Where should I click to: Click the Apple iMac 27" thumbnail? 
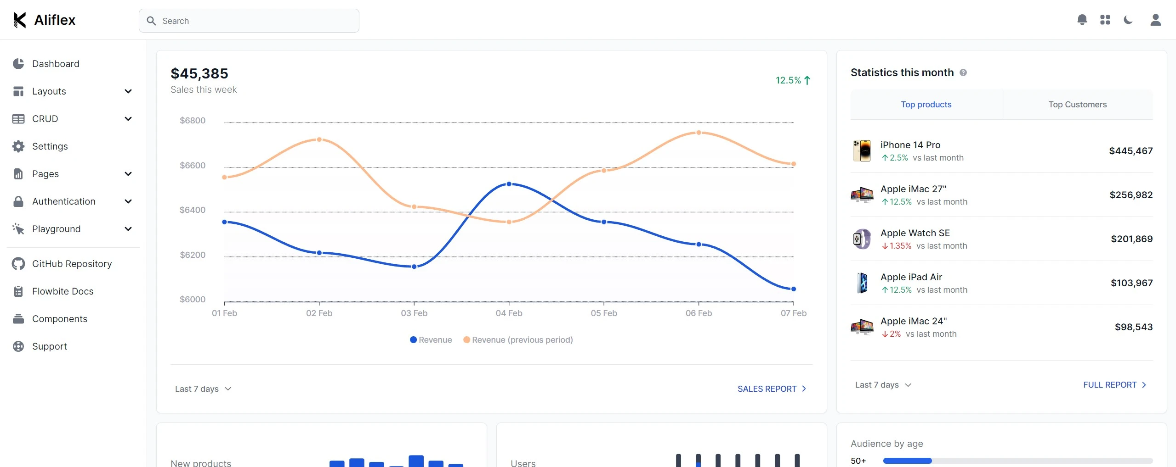(862, 195)
